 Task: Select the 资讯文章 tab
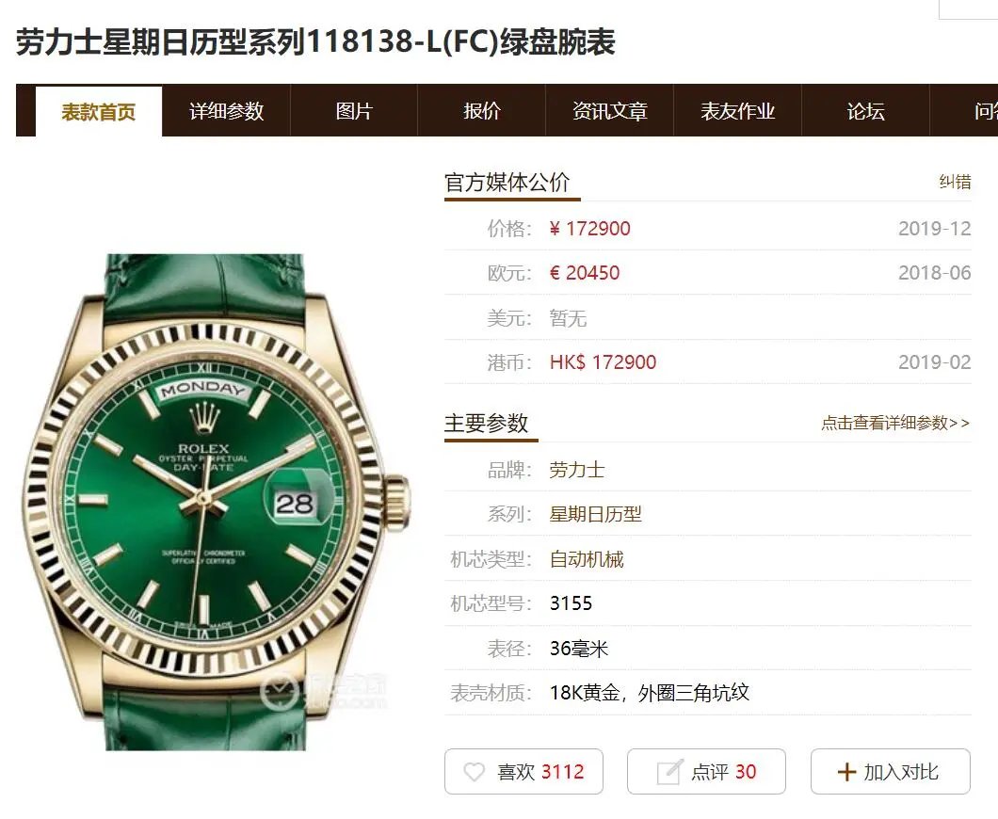pyautogui.click(x=610, y=111)
